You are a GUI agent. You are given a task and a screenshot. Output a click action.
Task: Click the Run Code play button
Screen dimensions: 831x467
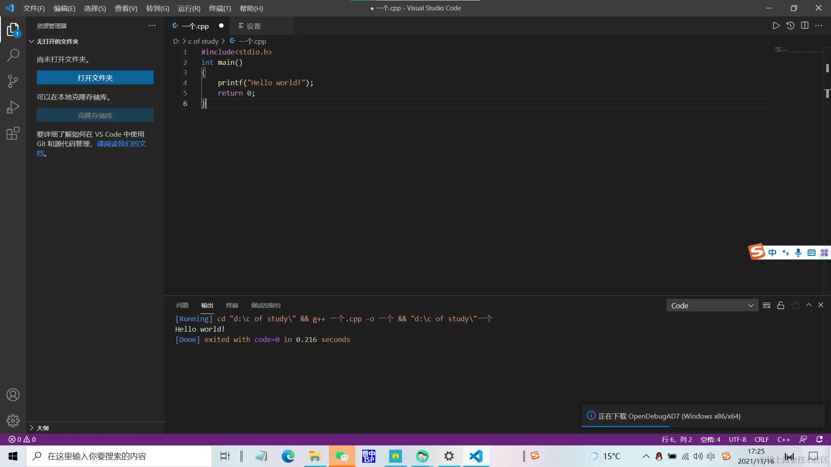tap(776, 26)
